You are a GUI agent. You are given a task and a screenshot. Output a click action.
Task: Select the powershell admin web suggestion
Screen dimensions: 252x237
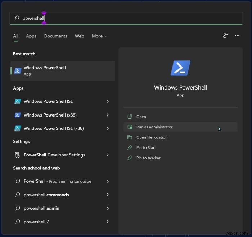tap(41, 208)
